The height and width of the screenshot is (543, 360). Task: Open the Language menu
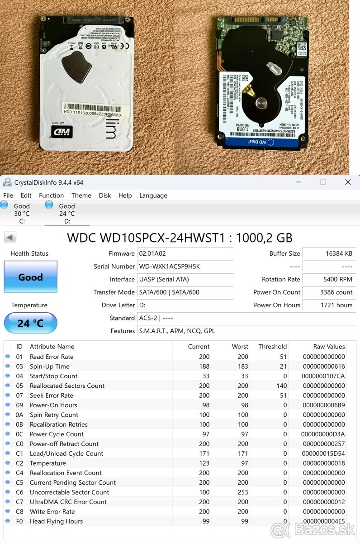(x=153, y=195)
